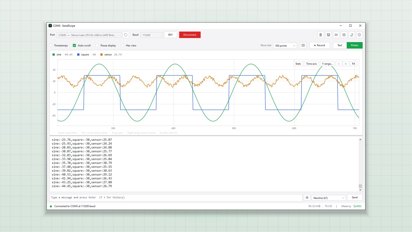Open the info/about icon
412x232 pixels.
(x=359, y=35)
